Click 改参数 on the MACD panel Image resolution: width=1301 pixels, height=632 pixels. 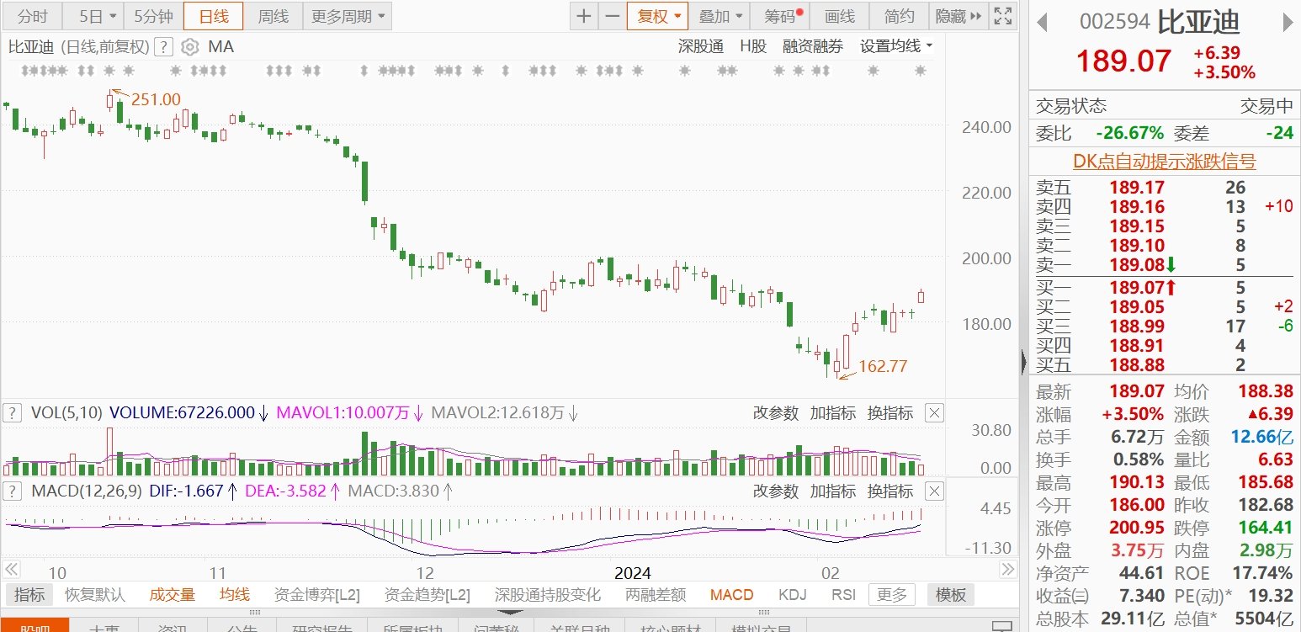pyautogui.click(x=774, y=491)
